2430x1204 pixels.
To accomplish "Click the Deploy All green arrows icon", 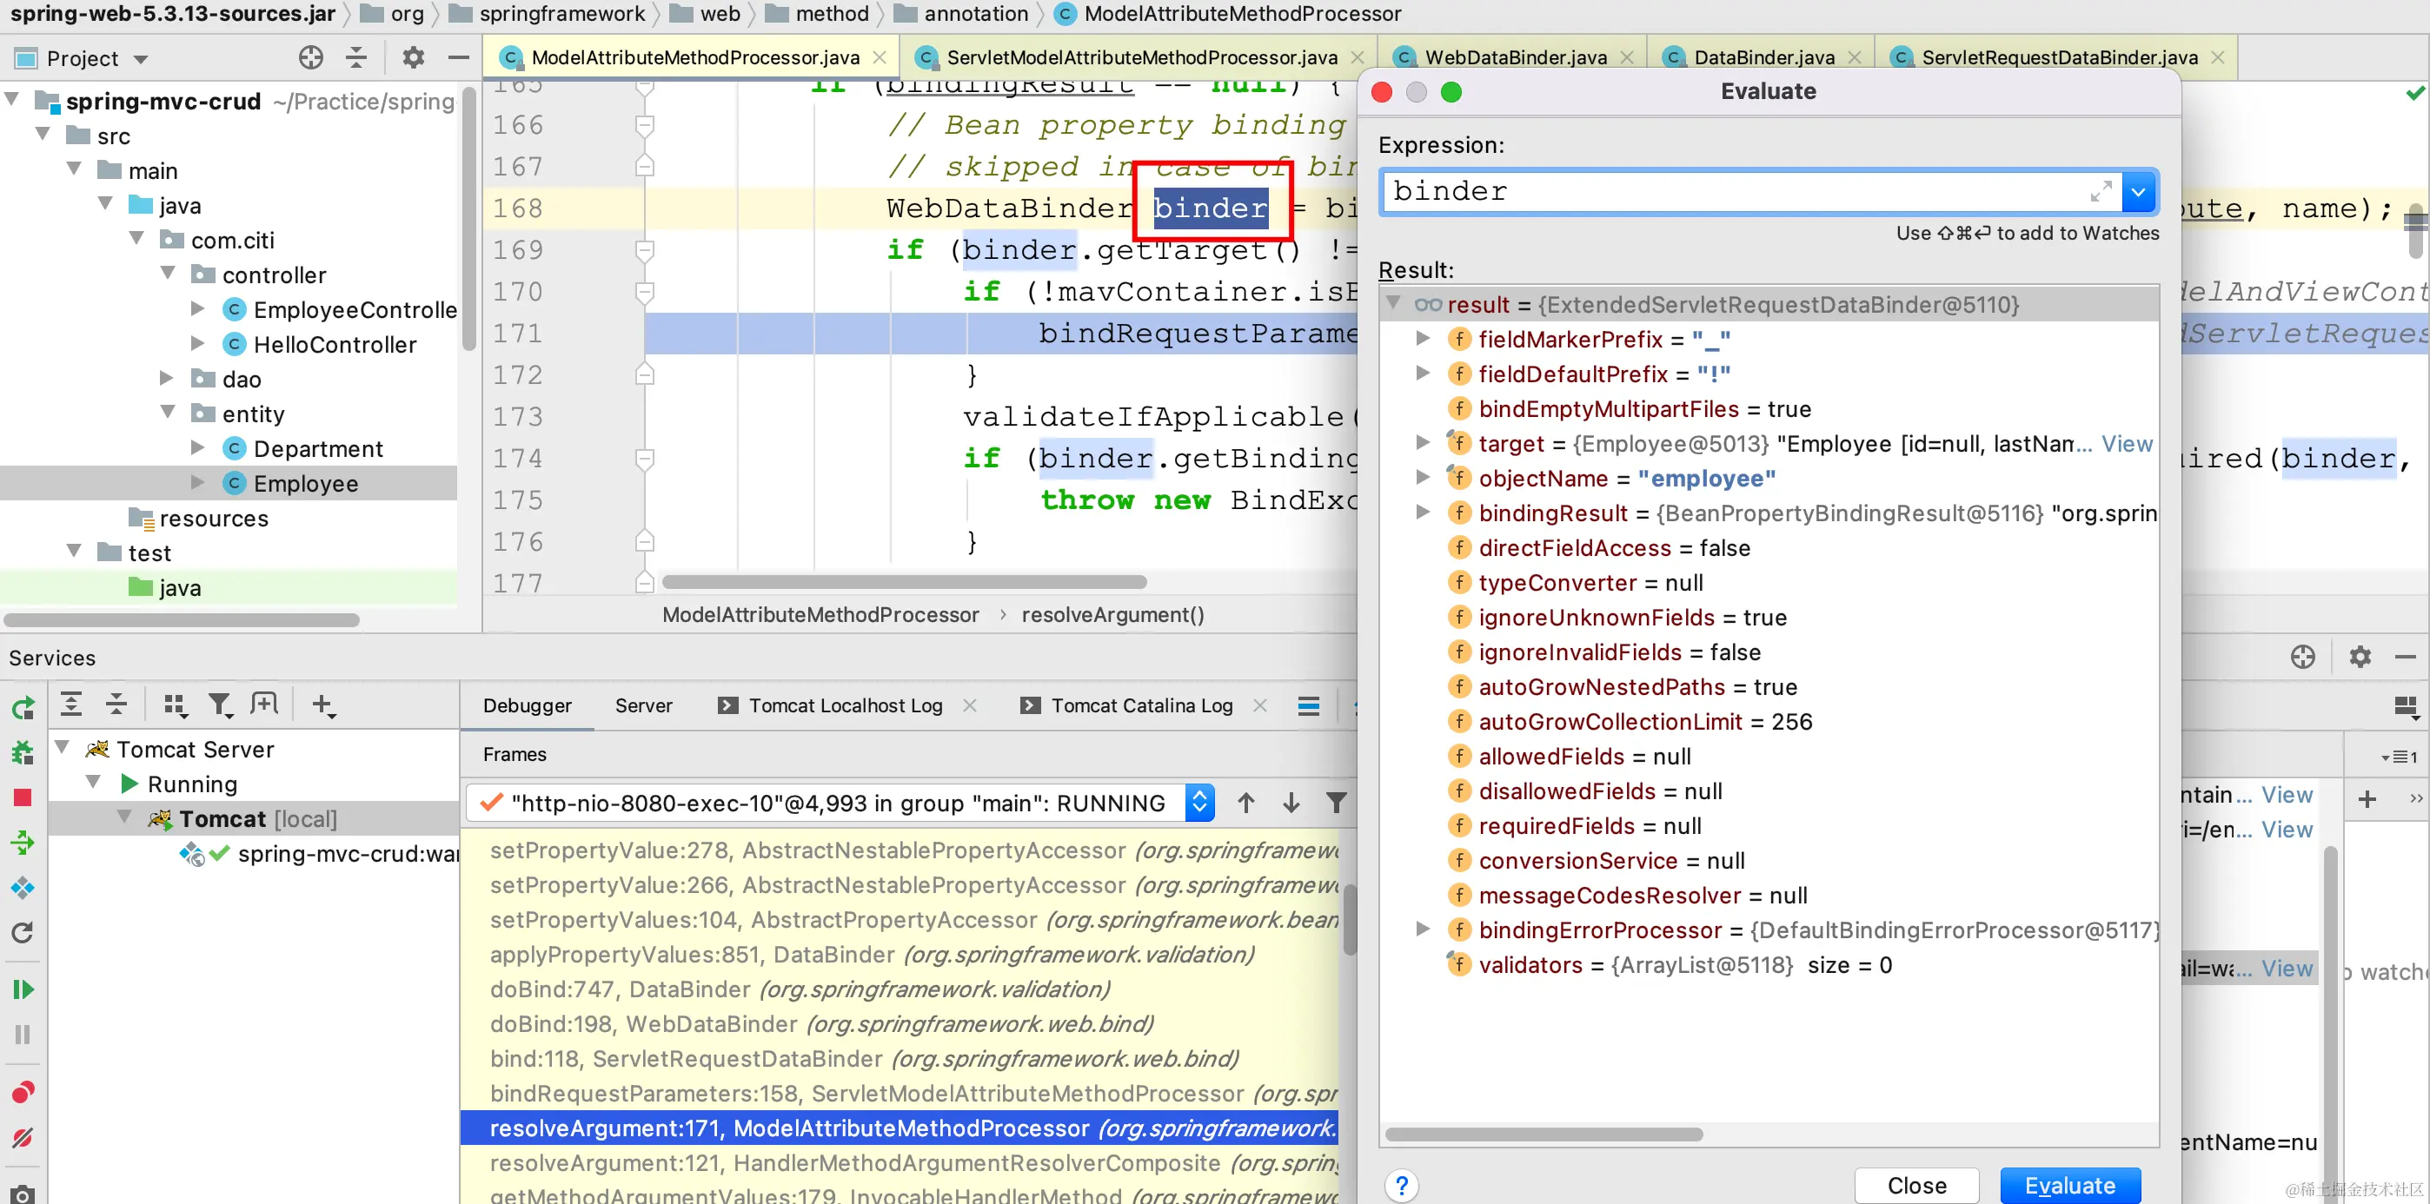I will [23, 842].
